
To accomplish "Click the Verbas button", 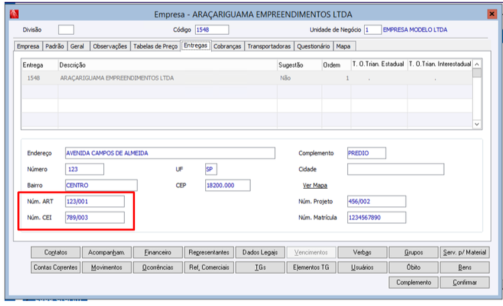I will 362,252.
